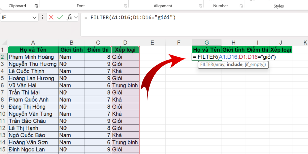This screenshot has width=308, height=154.
Task: Select the row 6 header
Action: point(4,85)
